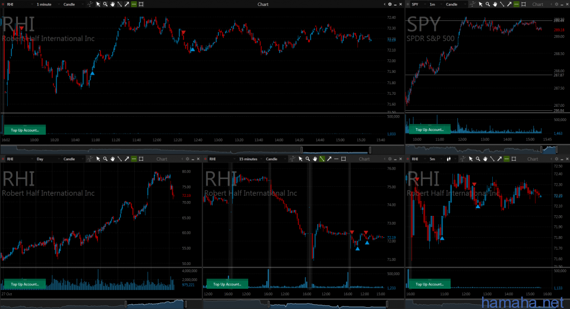Viewport: 570px width, 309px height.
Task: Select rectangle tool in SPY chart
Action: [x=524, y=4]
